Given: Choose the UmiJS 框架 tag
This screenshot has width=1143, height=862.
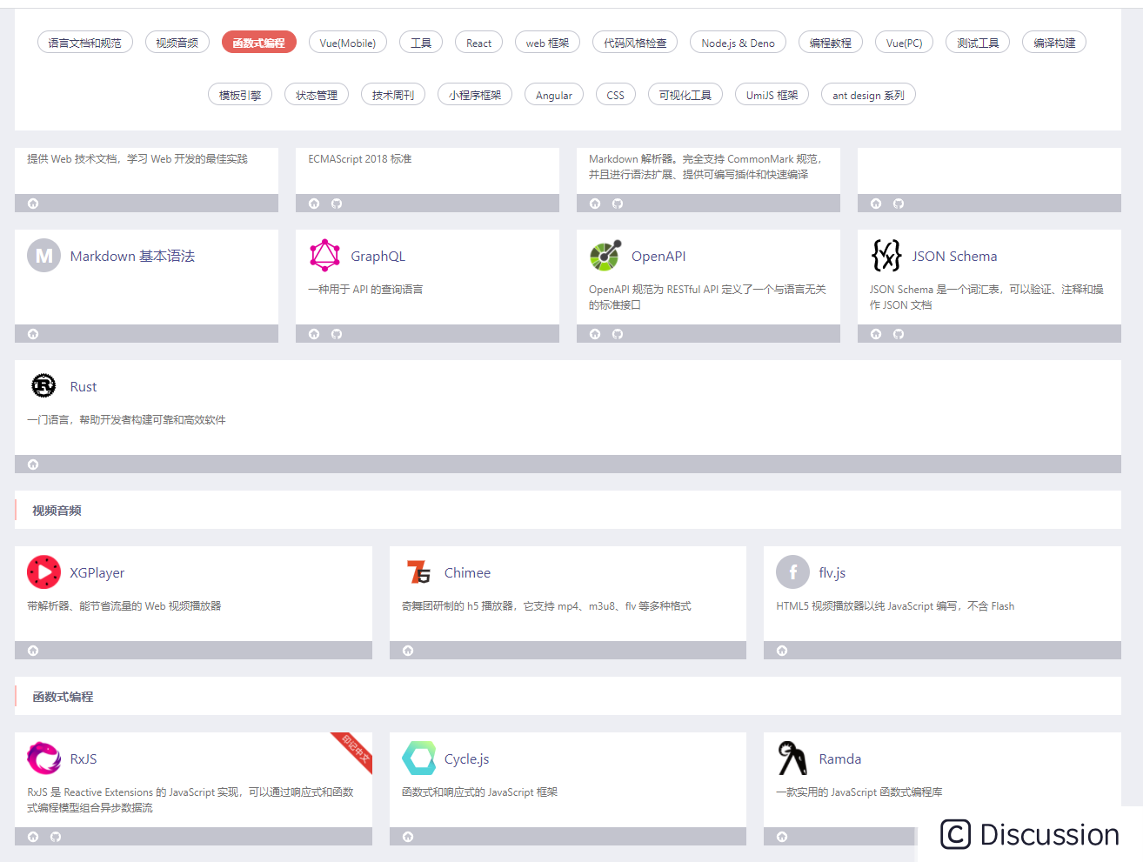Looking at the screenshot, I should click(x=772, y=95).
